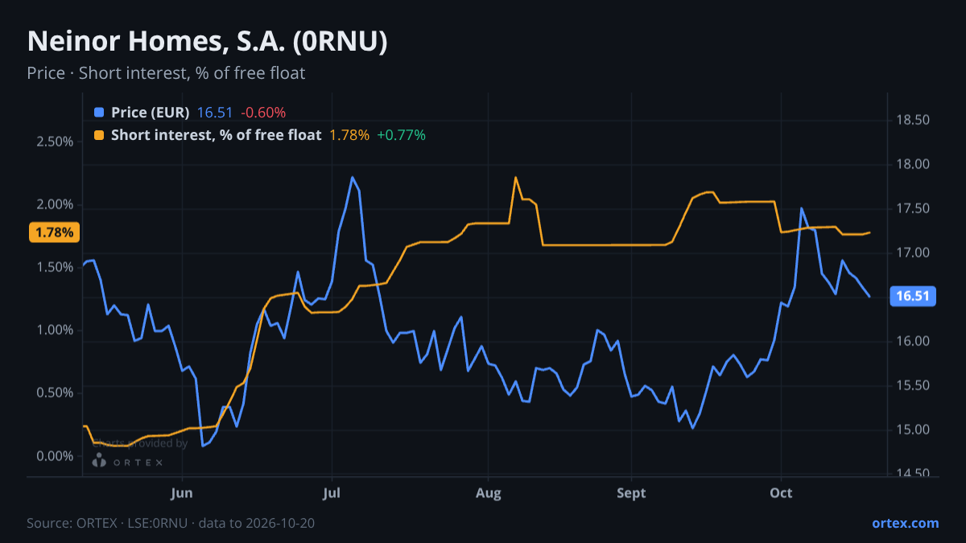The image size is (966, 543).
Task: Open the ortex.com link
Action: click(905, 523)
